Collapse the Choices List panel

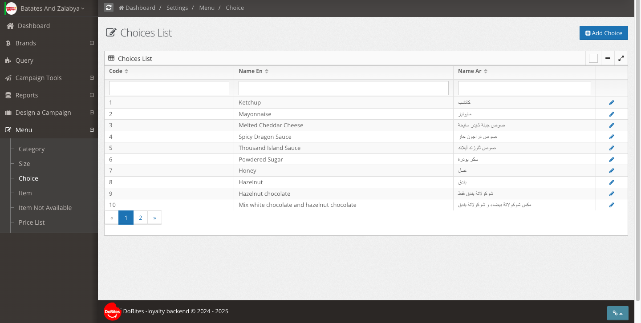[608, 58]
